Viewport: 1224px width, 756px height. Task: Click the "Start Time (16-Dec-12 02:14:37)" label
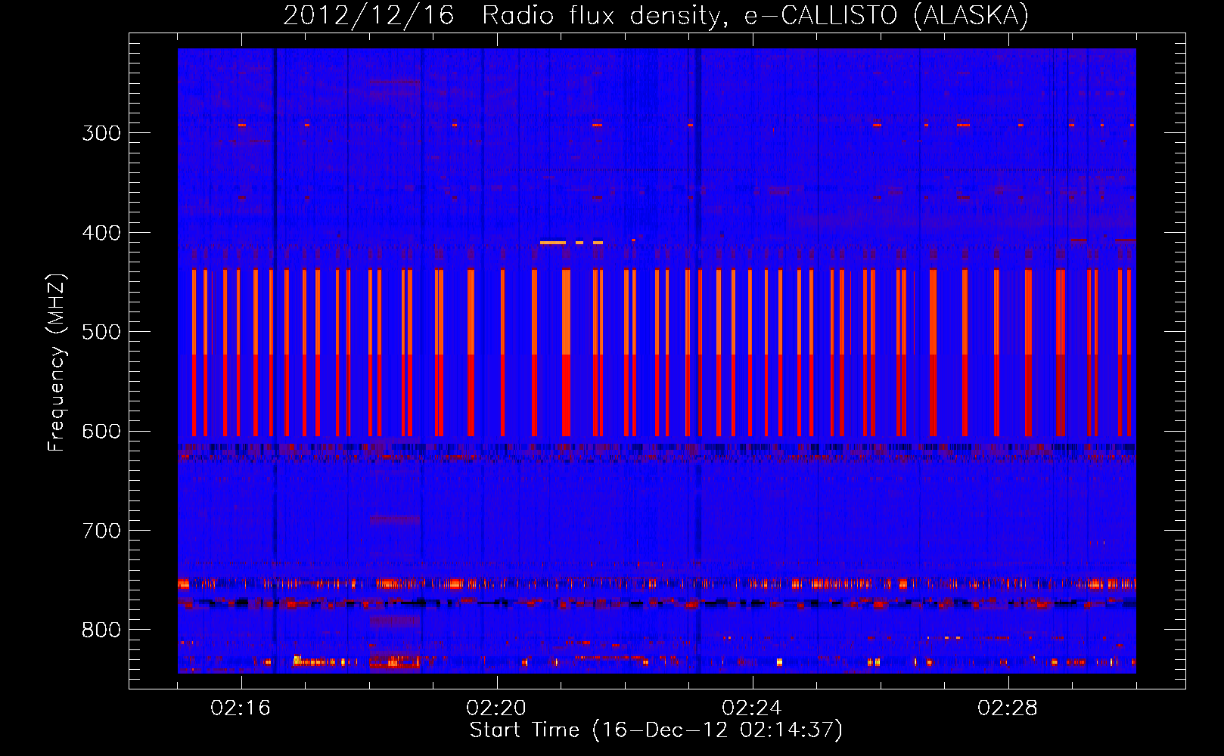coord(656,730)
